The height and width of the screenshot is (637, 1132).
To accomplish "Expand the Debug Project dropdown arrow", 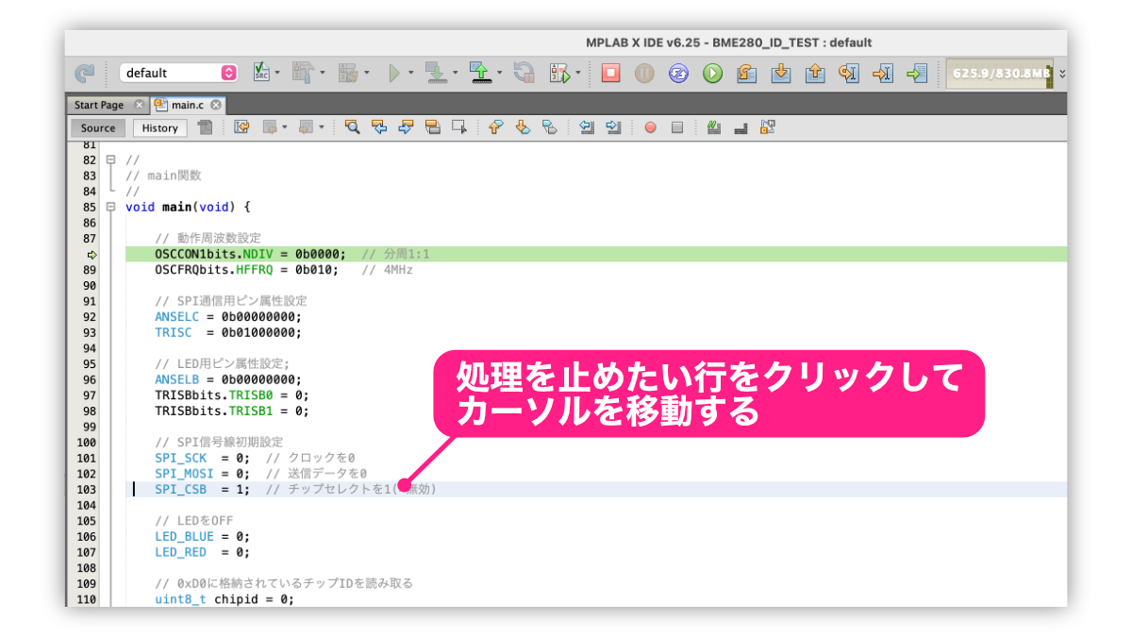I will pyautogui.click(x=577, y=73).
